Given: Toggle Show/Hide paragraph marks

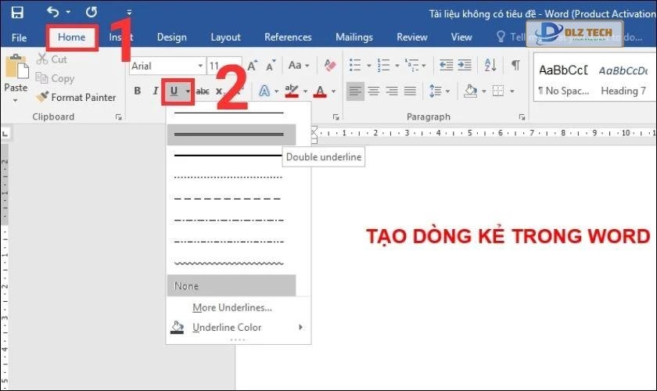Looking at the screenshot, I should [515, 66].
